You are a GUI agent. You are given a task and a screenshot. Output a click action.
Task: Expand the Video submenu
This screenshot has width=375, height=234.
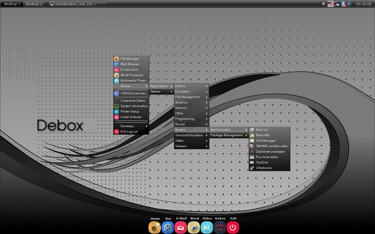(x=191, y=141)
